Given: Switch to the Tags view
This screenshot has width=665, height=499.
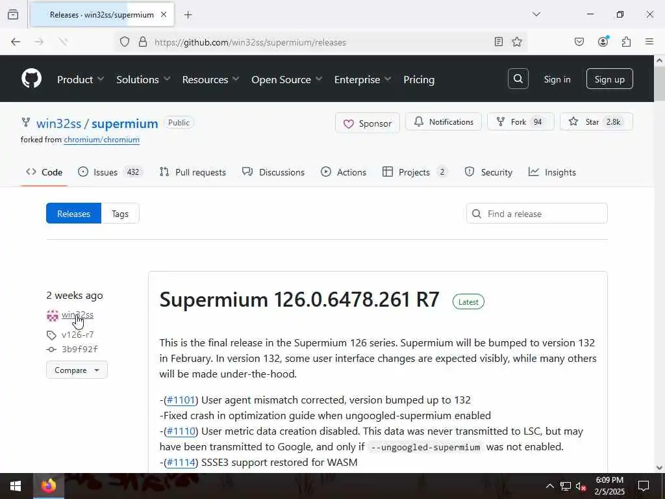Looking at the screenshot, I should click(x=120, y=213).
